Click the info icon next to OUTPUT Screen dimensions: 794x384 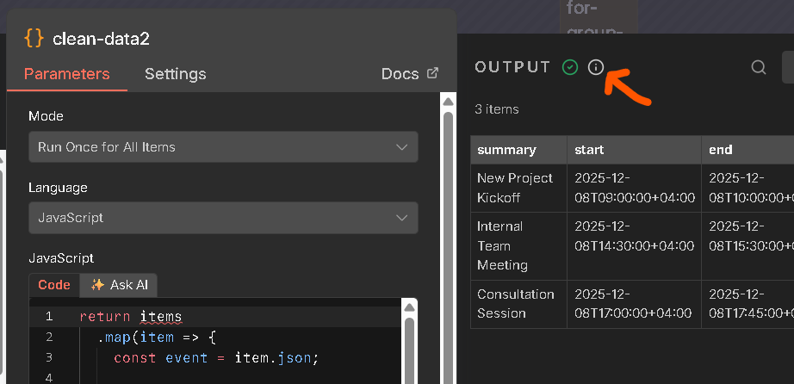[596, 67]
